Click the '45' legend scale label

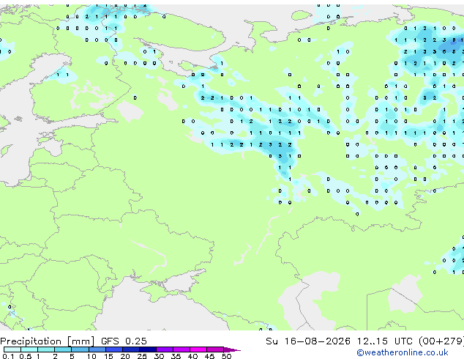(209, 356)
